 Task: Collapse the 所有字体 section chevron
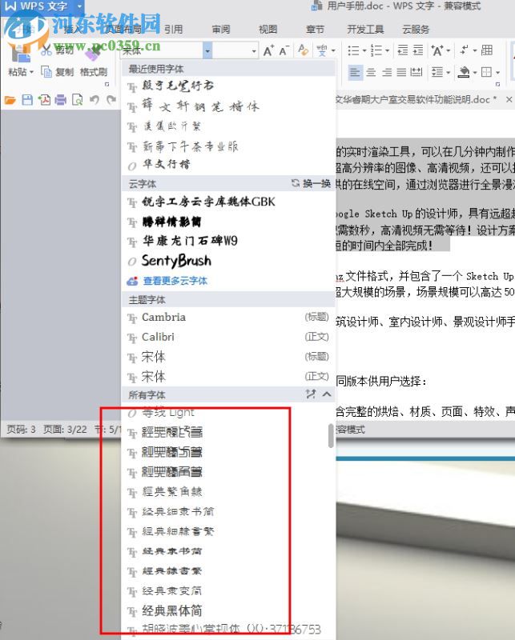coord(327,394)
